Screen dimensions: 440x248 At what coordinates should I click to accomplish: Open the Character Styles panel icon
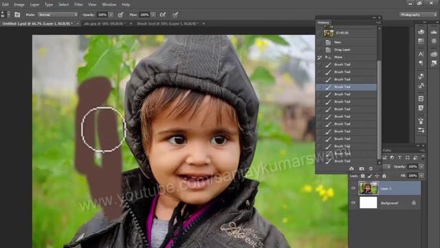[421, 85]
